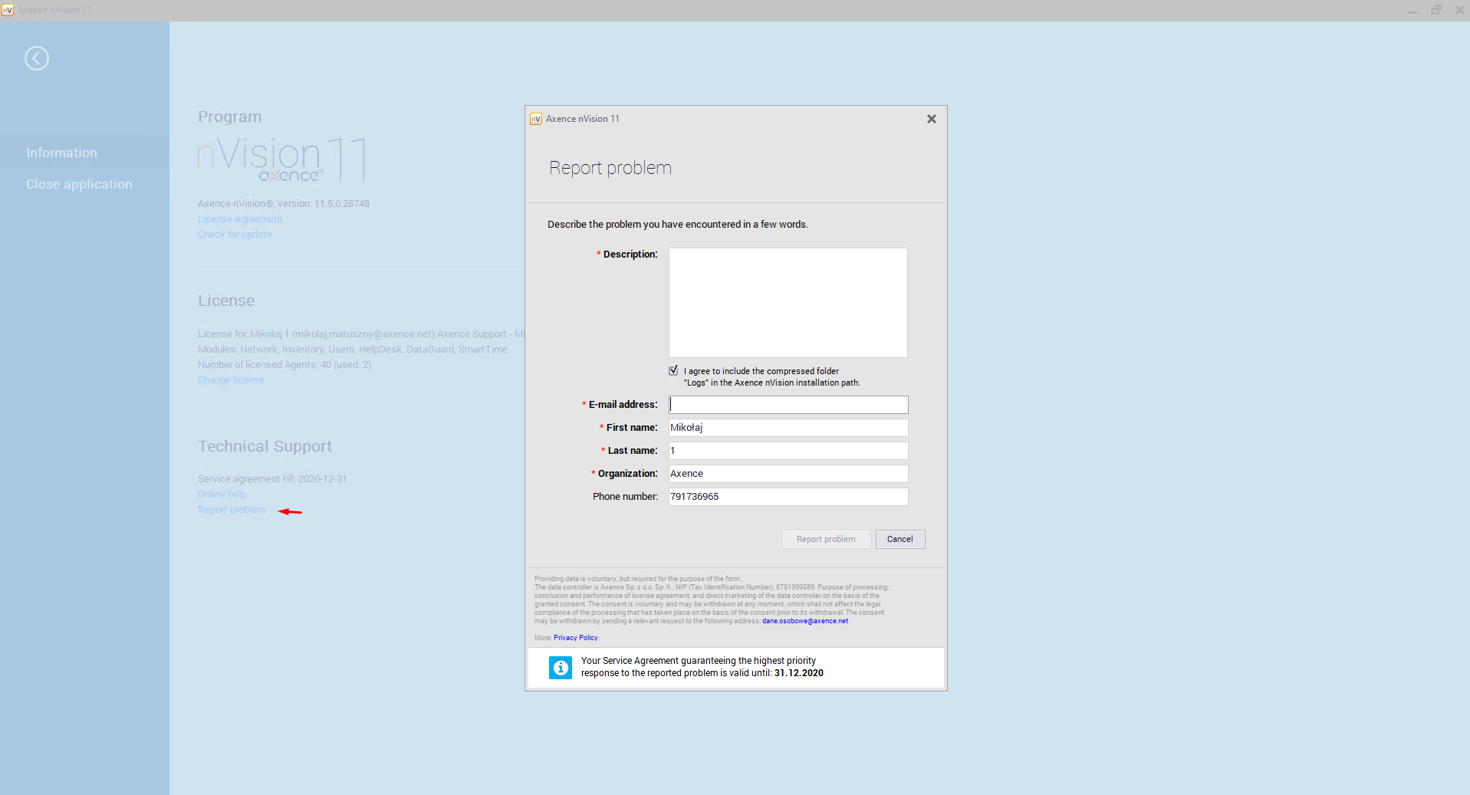Click the nVision logo in dialog title
This screenshot has width=1470, height=795.
click(536, 119)
